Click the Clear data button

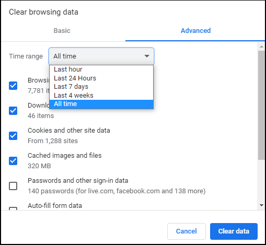point(234,231)
